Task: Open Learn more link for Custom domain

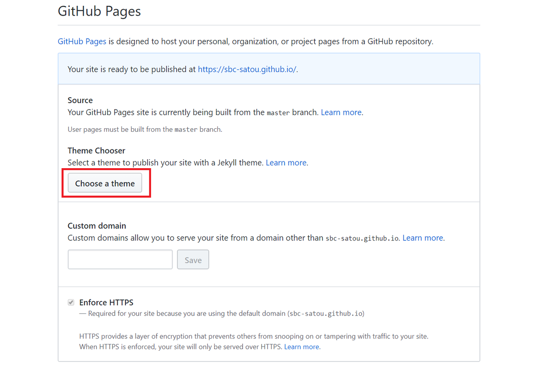Action: (x=423, y=238)
